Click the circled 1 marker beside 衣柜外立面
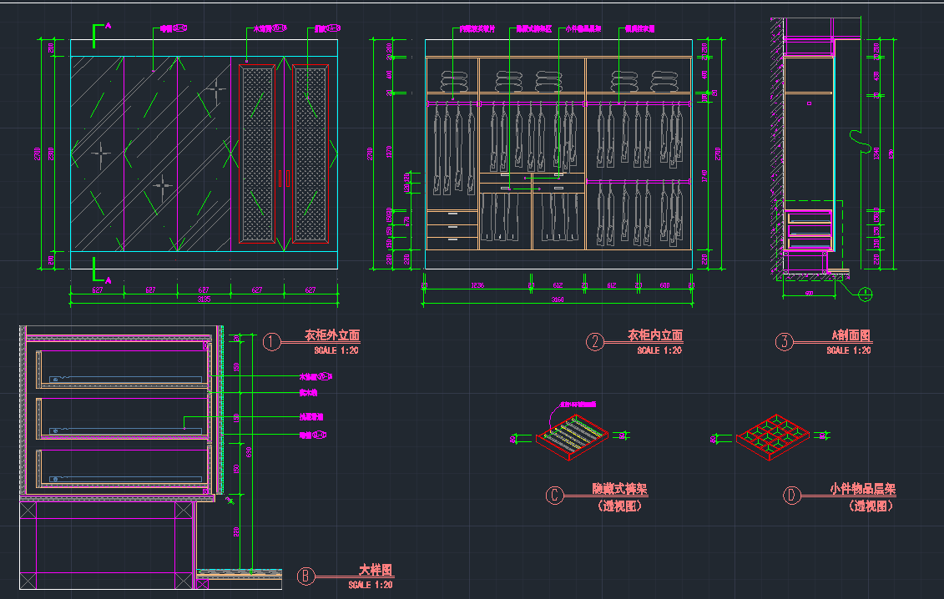Screen dimensions: 944x599 272,341
